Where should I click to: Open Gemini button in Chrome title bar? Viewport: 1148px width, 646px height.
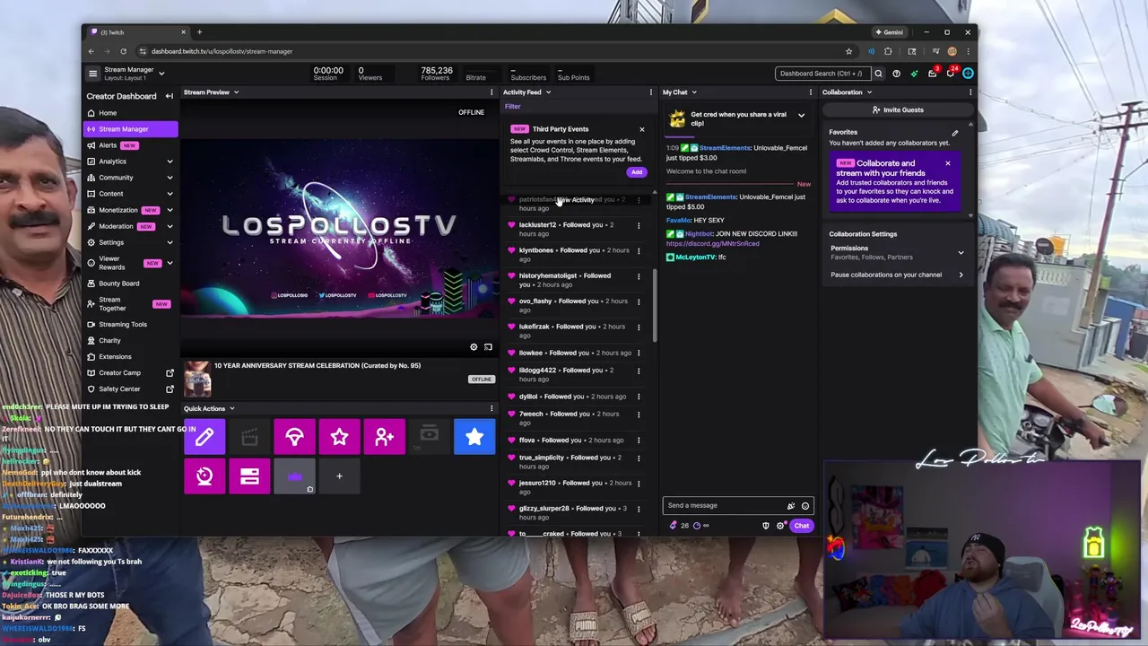coord(890,32)
